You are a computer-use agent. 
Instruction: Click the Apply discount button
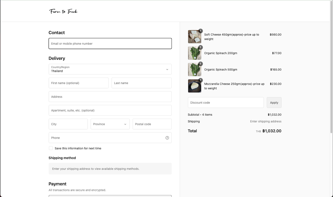coord(274,103)
